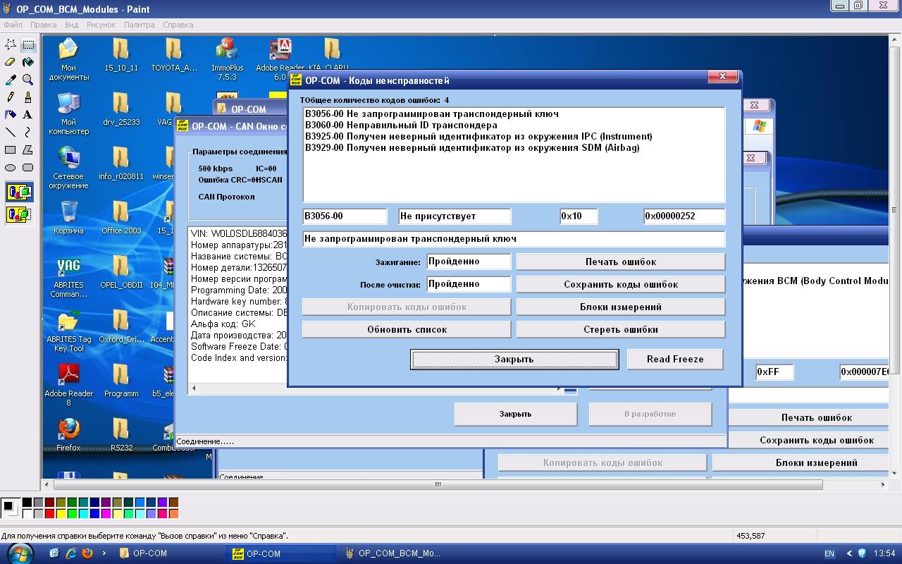Choose the Pencil tool
The image size is (902, 564).
click(x=11, y=97)
